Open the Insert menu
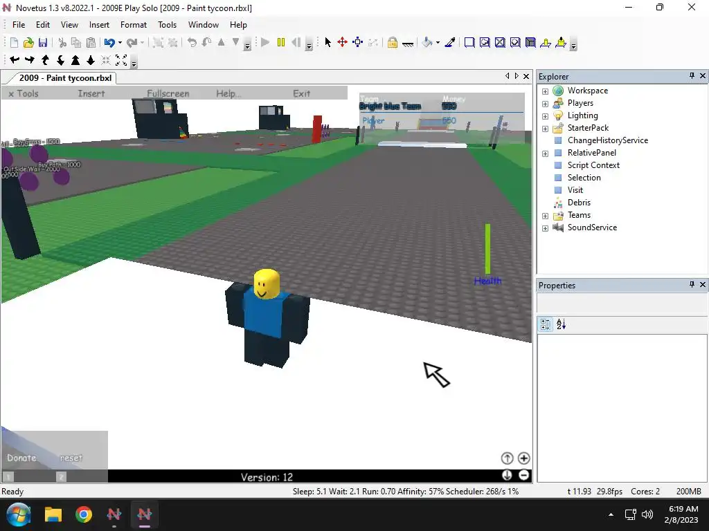 [99, 25]
